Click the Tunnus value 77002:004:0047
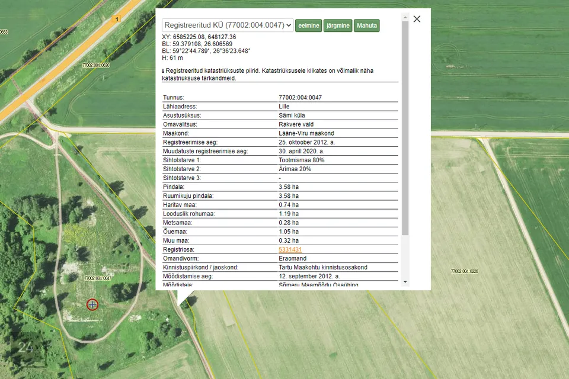This screenshot has height=379, width=569. tap(300, 98)
